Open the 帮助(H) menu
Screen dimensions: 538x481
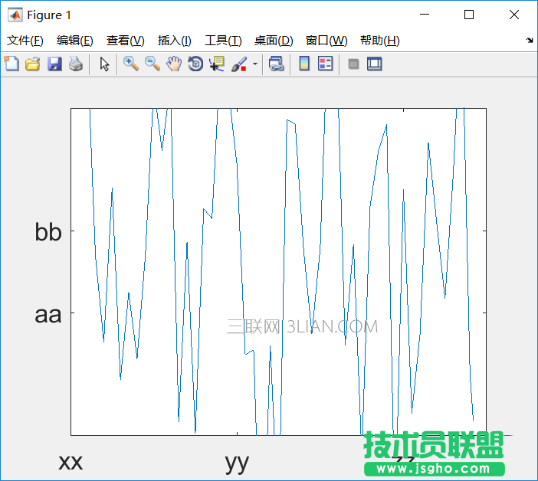coord(380,41)
